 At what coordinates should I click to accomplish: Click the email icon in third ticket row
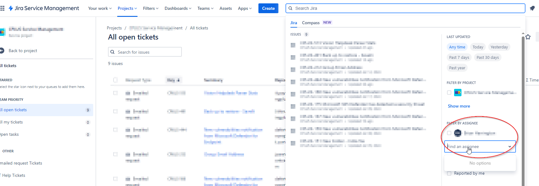(x=128, y=130)
